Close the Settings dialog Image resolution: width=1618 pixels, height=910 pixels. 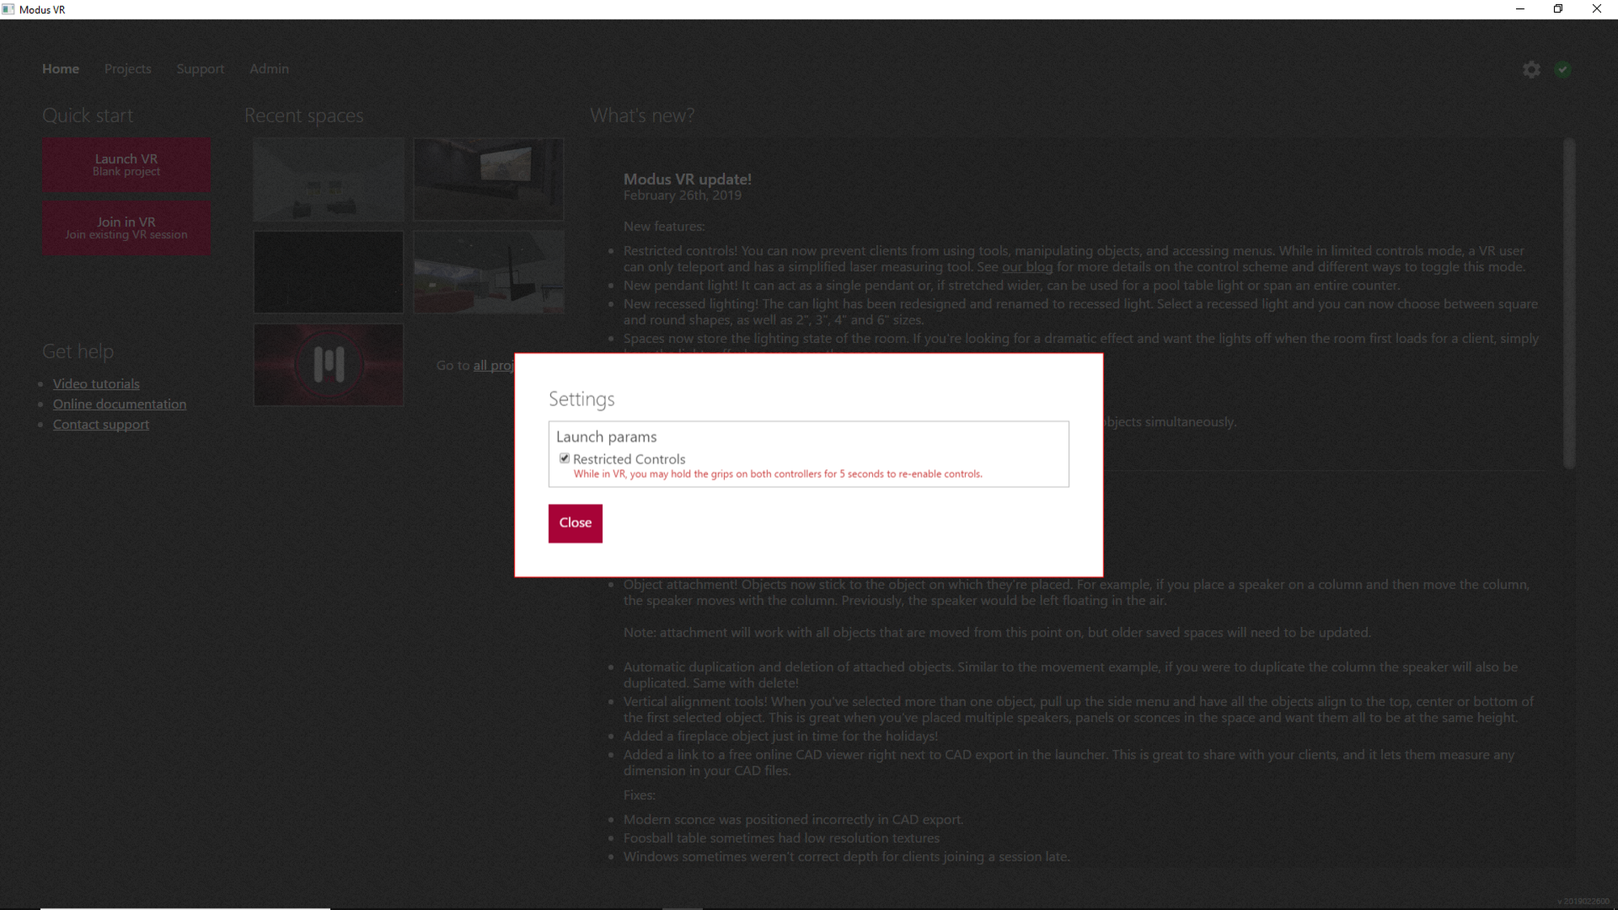click(x=575, y=523)
